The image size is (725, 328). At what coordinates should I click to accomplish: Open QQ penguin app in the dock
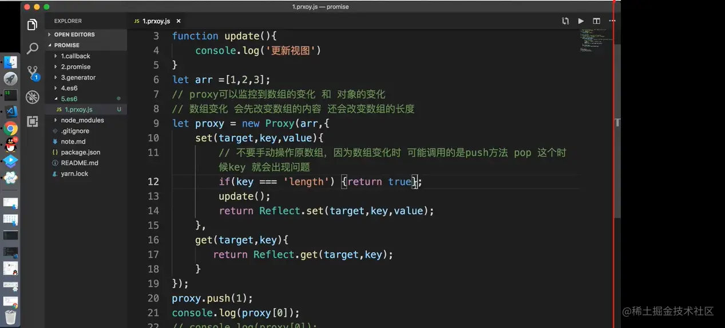coord(10,145)
